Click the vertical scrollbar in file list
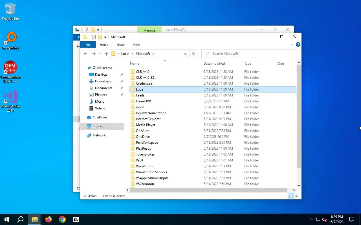This screenshot has height=225, width=361. 299,117
